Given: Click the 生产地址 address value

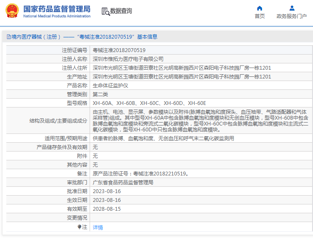Looking at the screenshot, I should pyautogui.click(x=182, y=77).
